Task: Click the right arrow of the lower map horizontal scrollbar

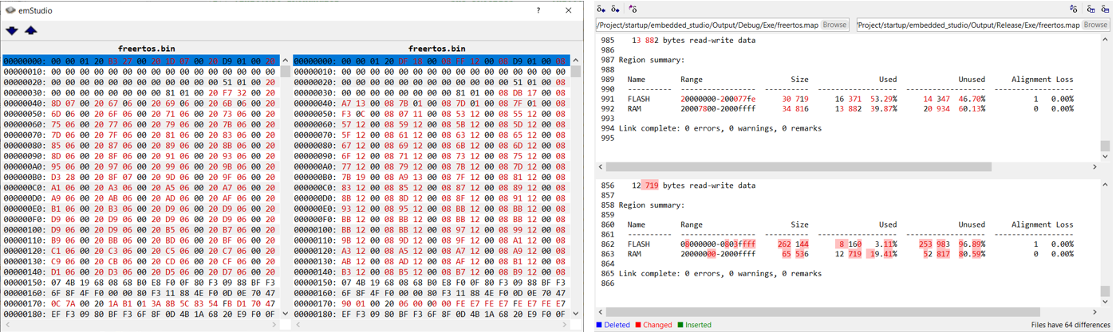Action: [x=1095, y=311]
